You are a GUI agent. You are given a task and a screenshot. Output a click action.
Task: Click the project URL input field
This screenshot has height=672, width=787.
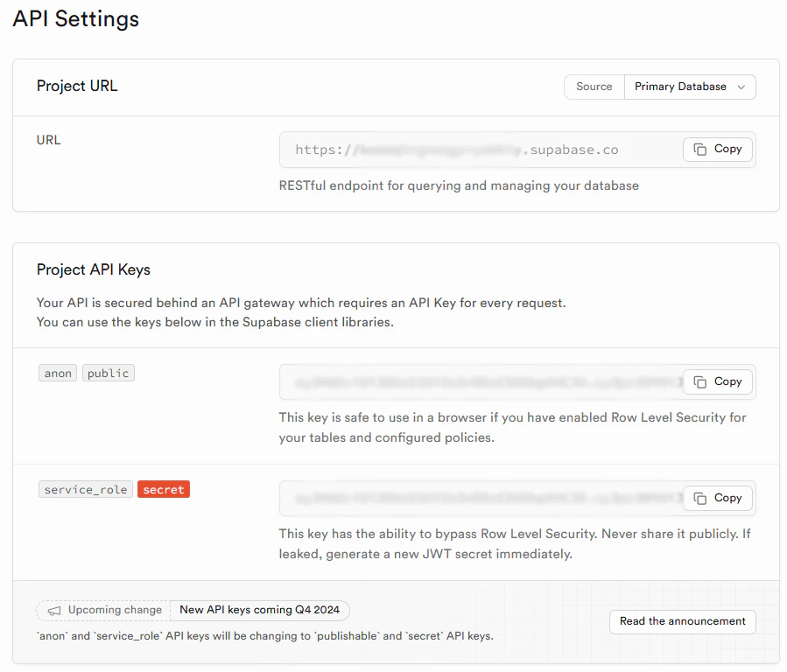[x=517, y=150]
